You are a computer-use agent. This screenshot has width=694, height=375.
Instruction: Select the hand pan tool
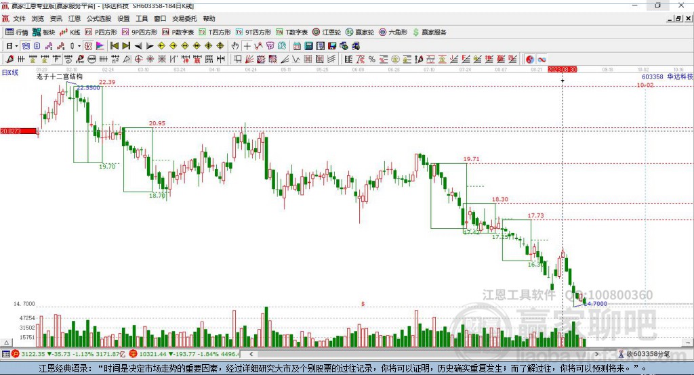pos(235,46)
